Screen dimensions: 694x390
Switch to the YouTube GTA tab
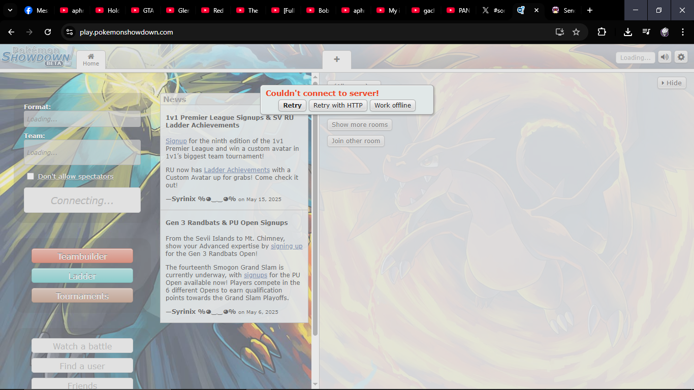coord(142,10)
